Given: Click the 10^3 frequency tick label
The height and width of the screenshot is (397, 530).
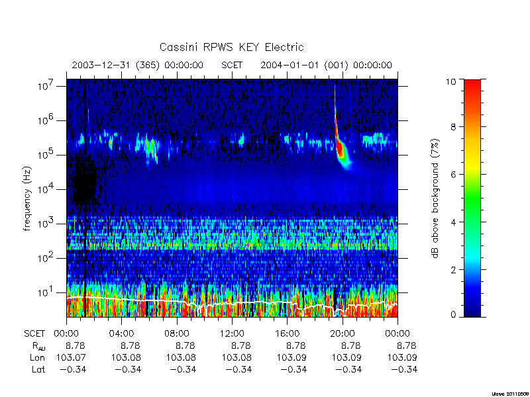Looking at the screenshot, I should click(x=46, y=224).
